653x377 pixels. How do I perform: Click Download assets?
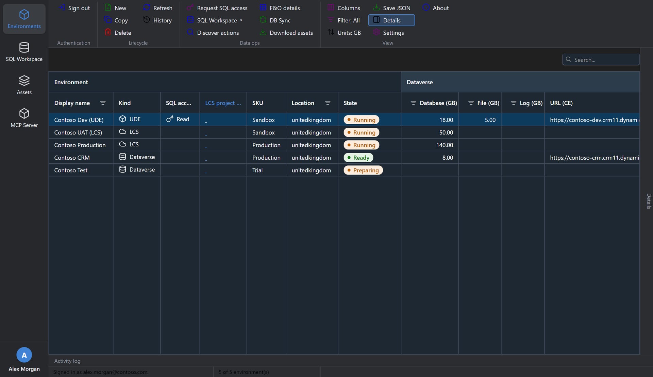click(x=286, y=33)
